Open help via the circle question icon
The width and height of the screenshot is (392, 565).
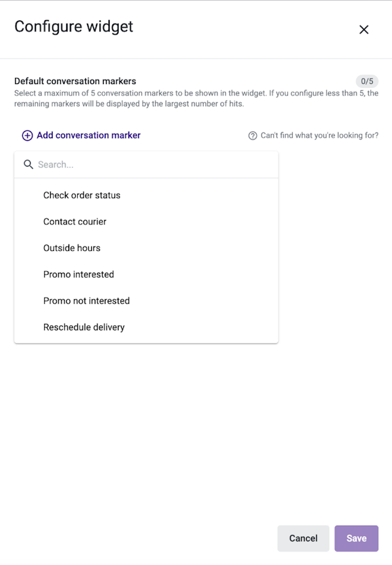(252, 136)
